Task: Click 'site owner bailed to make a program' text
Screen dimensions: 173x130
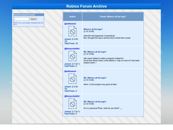Action: click(x=103, y=58)
